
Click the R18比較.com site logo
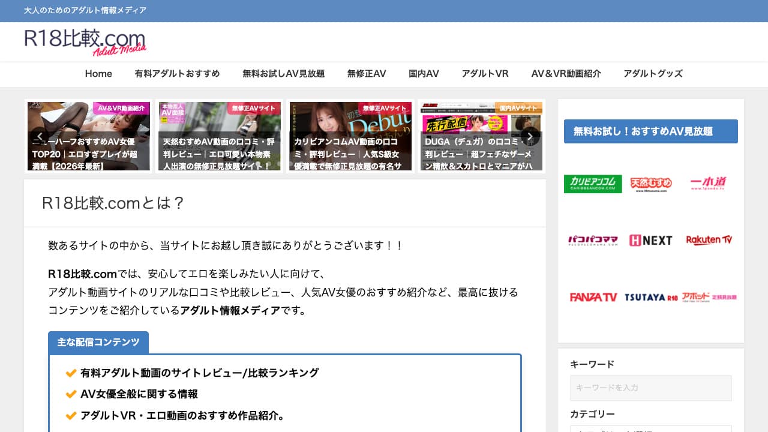point(85,42)
